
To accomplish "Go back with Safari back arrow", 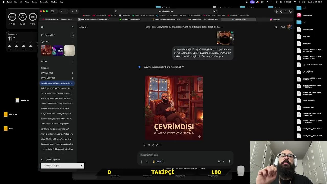I will coord(62,11).
